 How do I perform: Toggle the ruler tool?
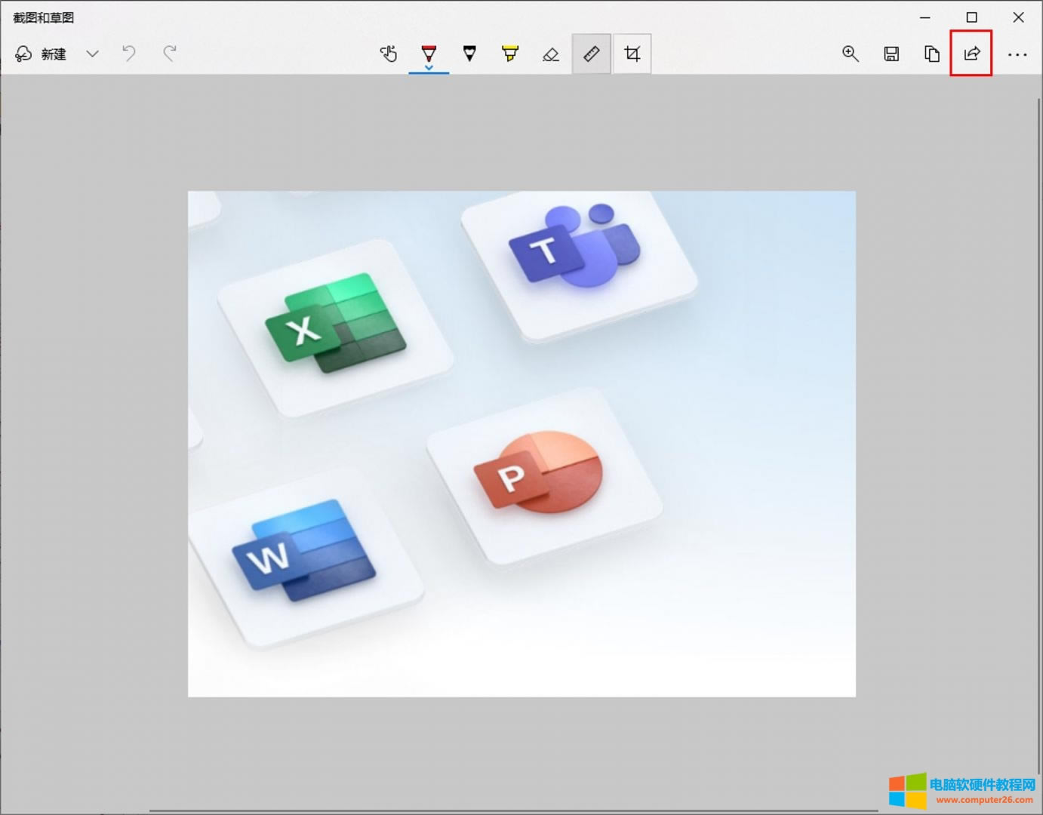tap(592, 54)
